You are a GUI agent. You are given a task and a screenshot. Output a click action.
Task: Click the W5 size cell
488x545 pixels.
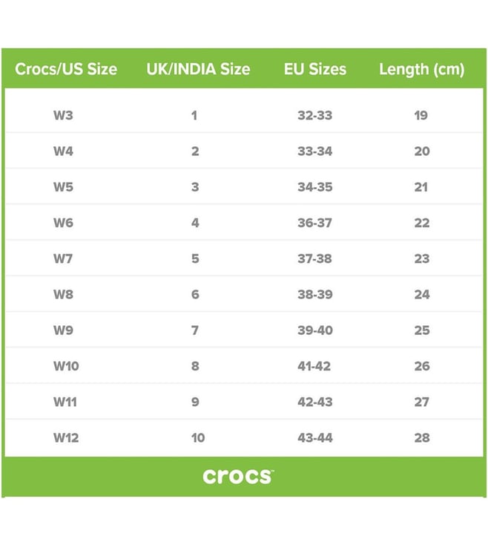click(x=63, y=187)
